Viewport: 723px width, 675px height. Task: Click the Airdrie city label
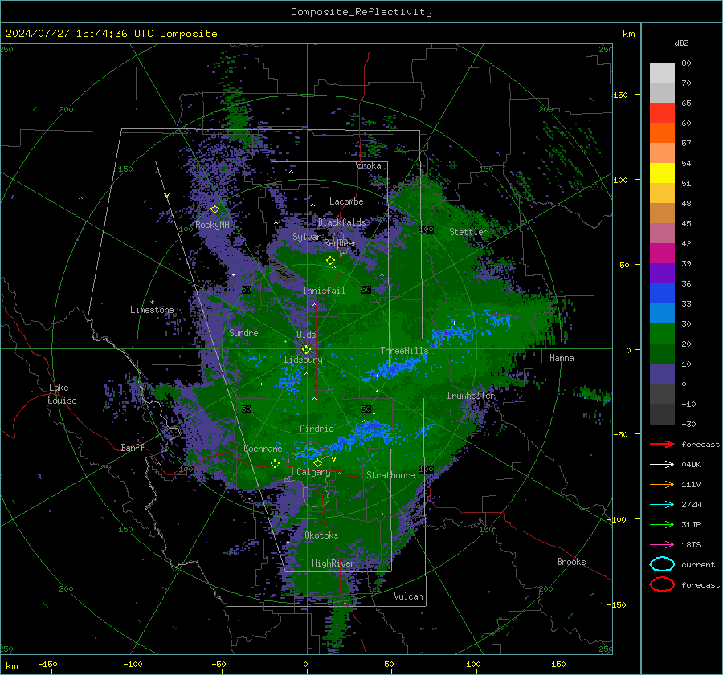317,429
